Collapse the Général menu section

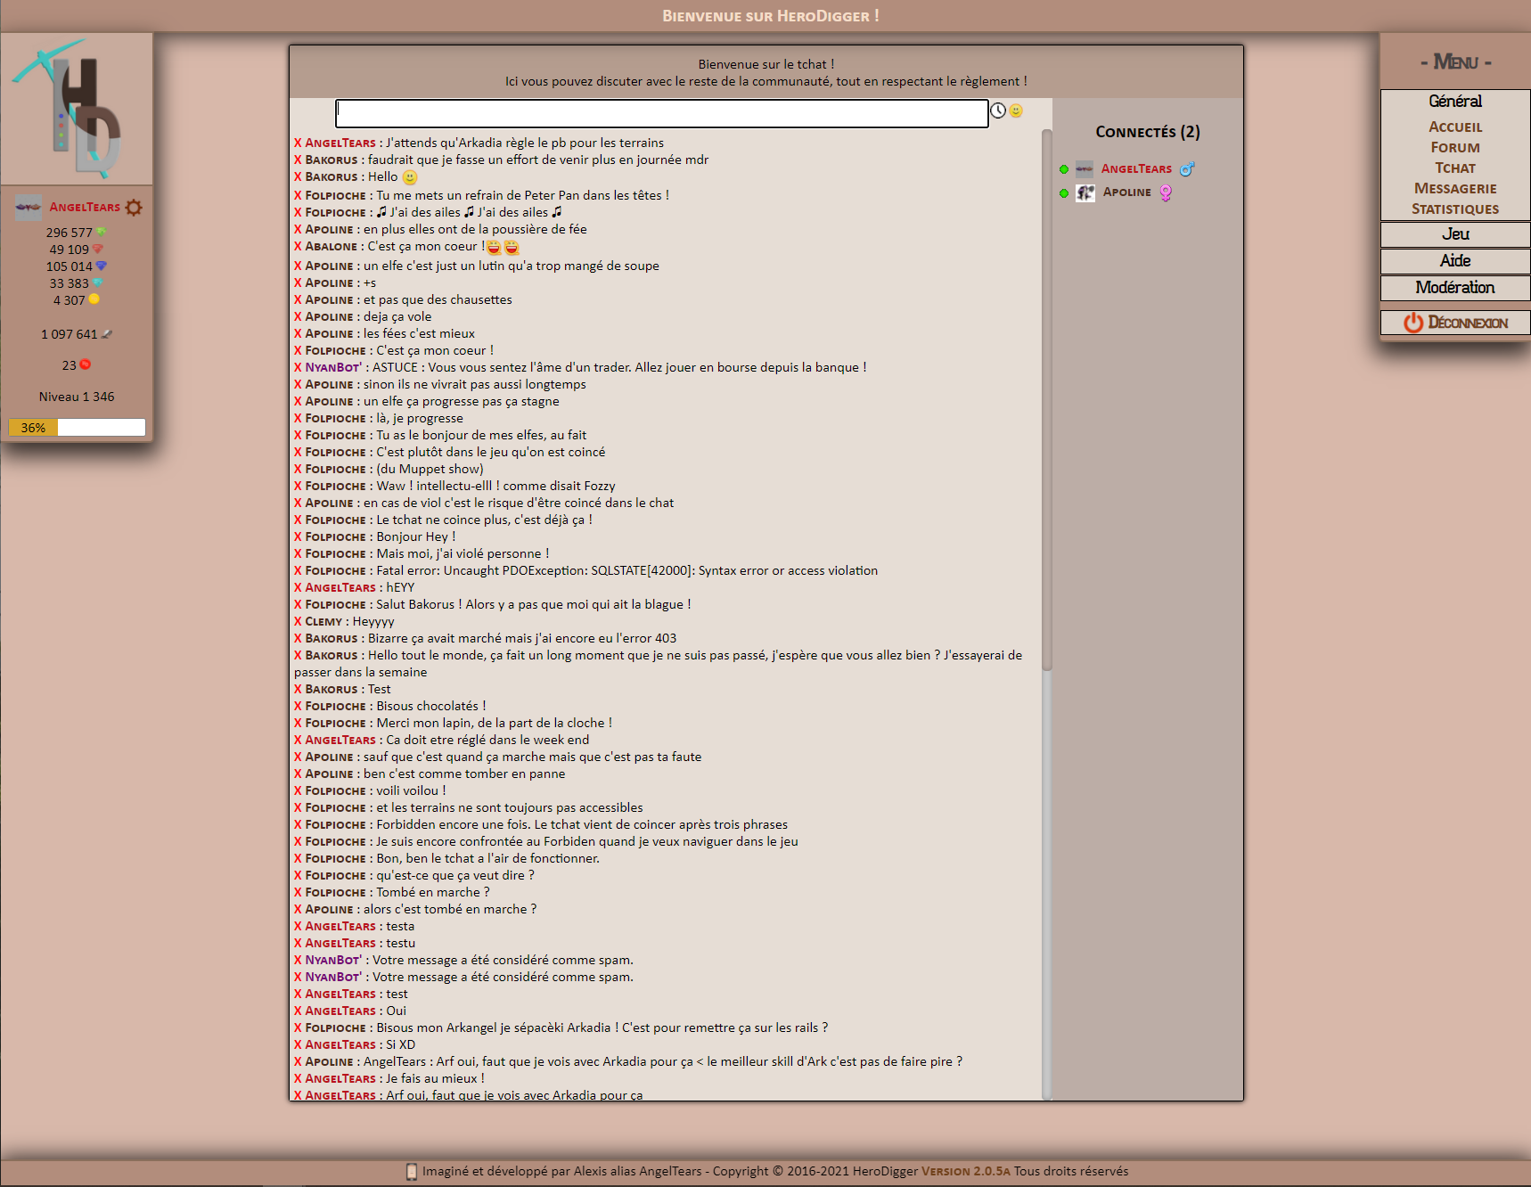coord(1454,102)
